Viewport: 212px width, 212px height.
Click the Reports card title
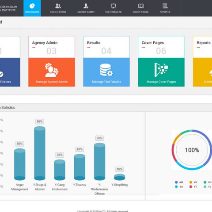tap(204, 43)
